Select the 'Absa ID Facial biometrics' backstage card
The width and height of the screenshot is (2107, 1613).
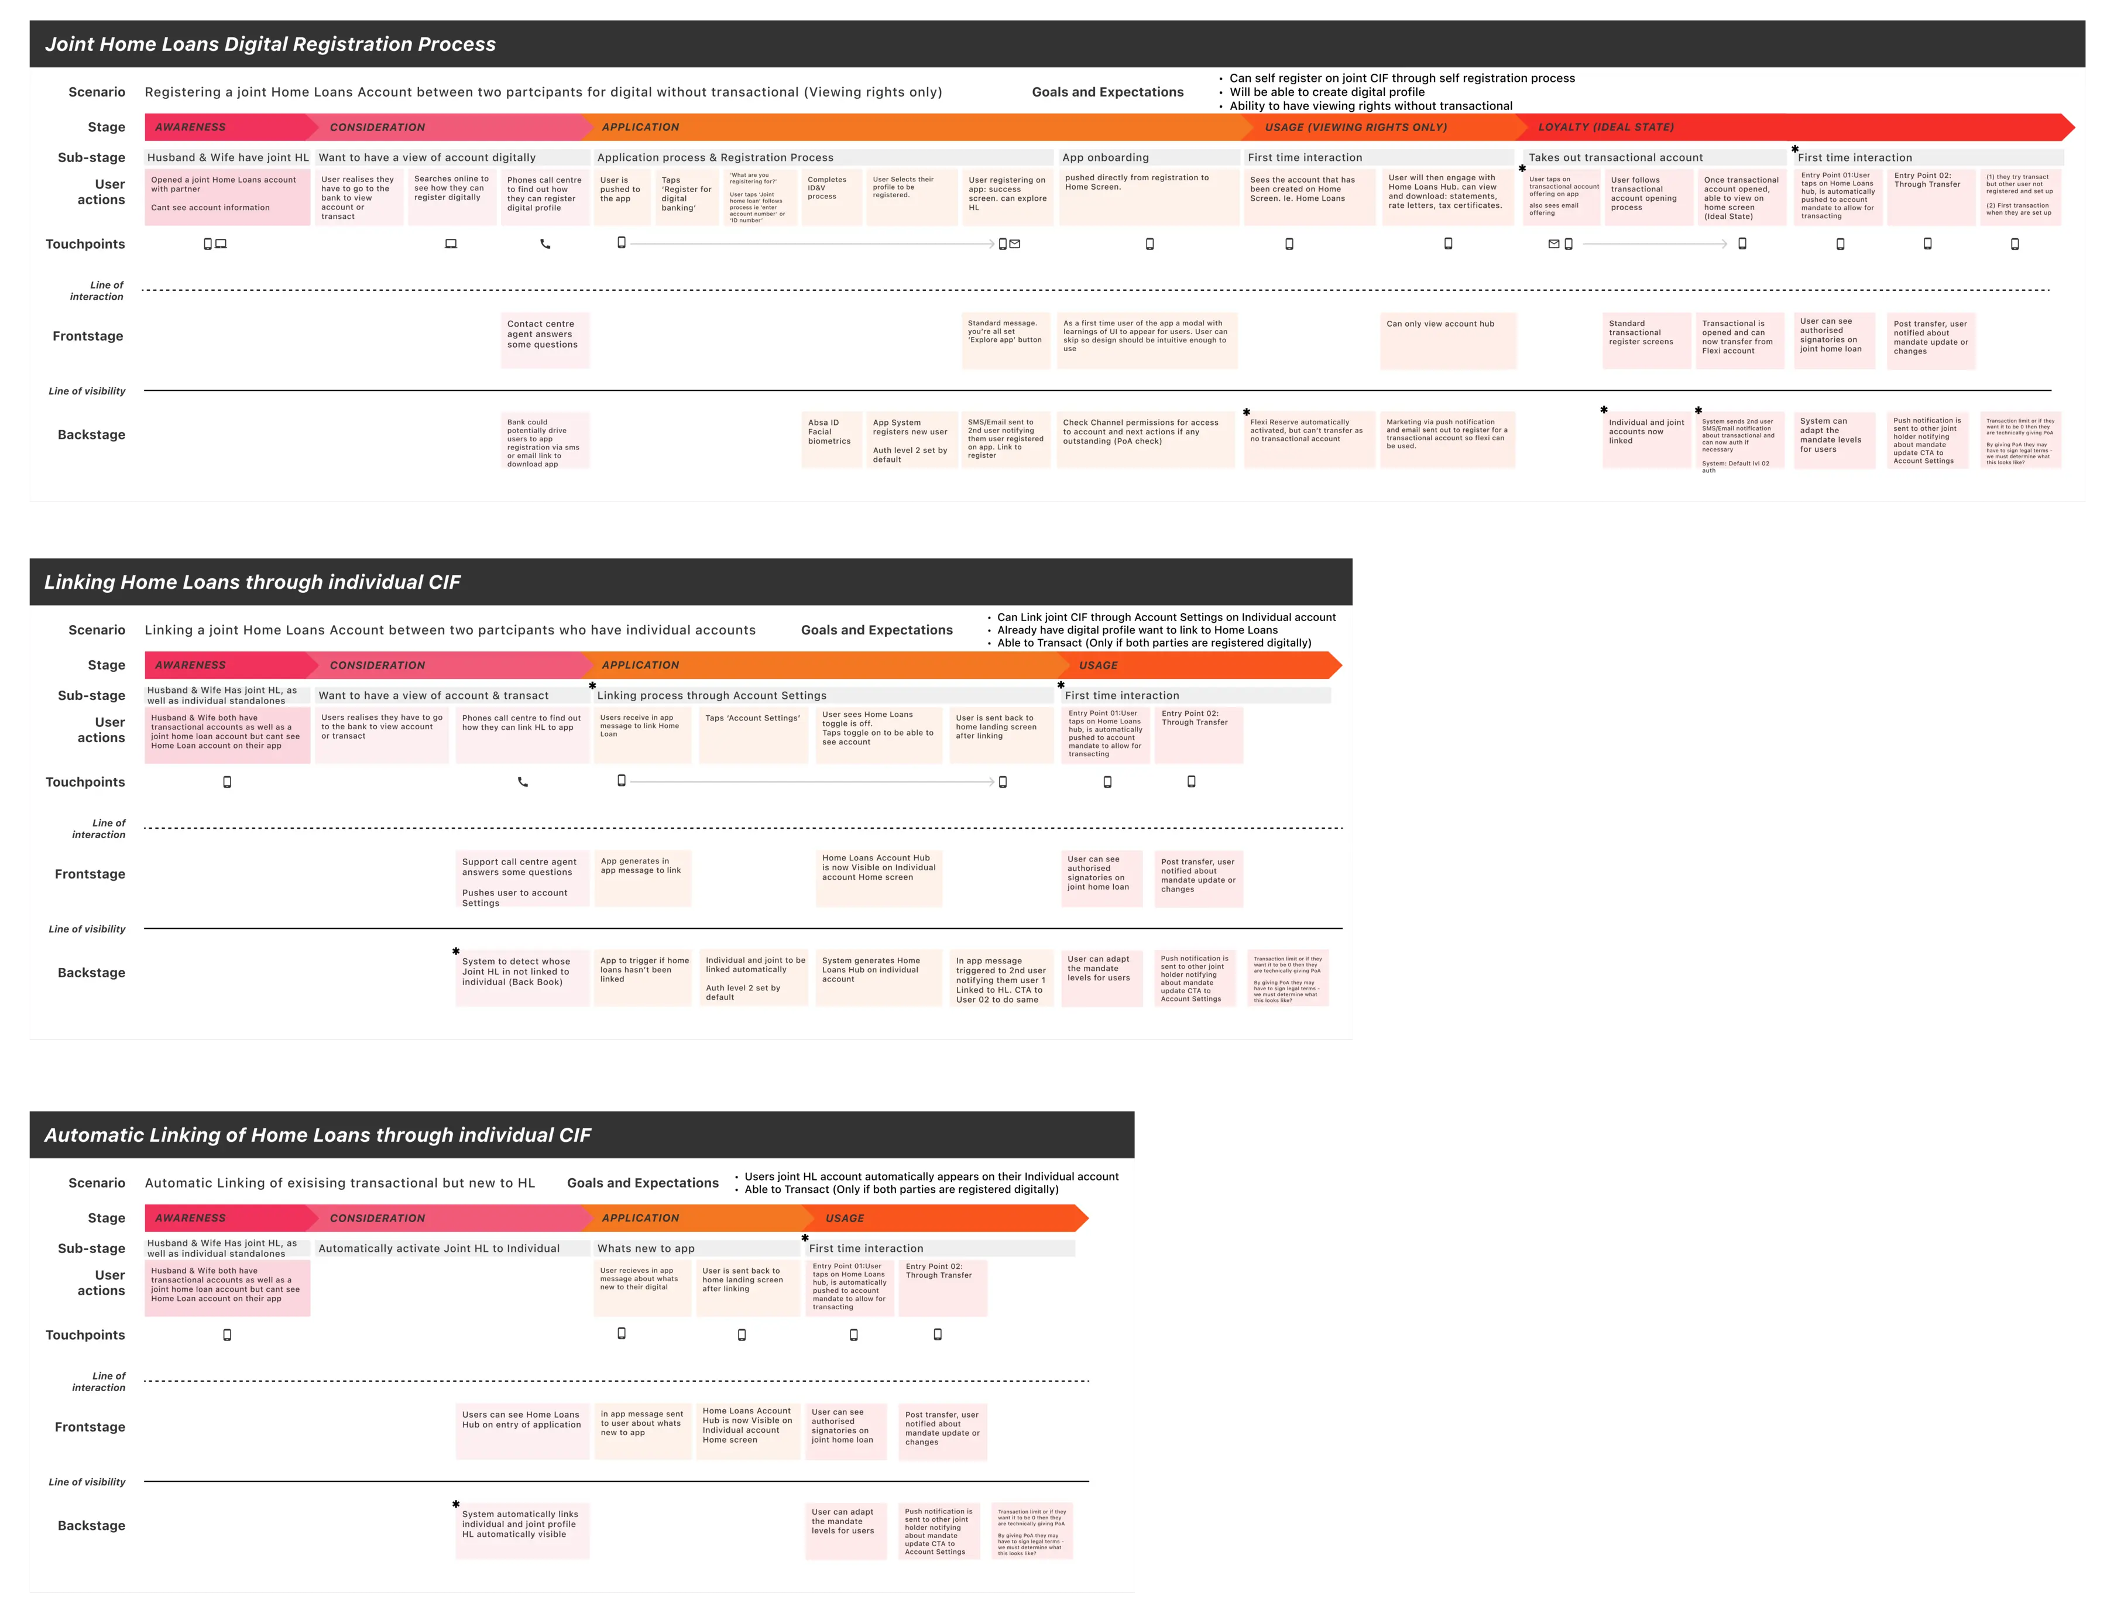pyautogui.click(x=831, y=440)
